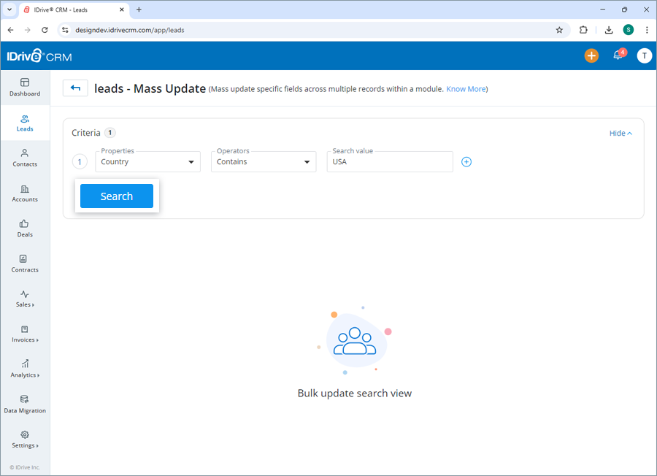Click the orange quick-add plus icon
This screenshot has width=657, height=476.
pyautogui.click(x=591, y=55)
